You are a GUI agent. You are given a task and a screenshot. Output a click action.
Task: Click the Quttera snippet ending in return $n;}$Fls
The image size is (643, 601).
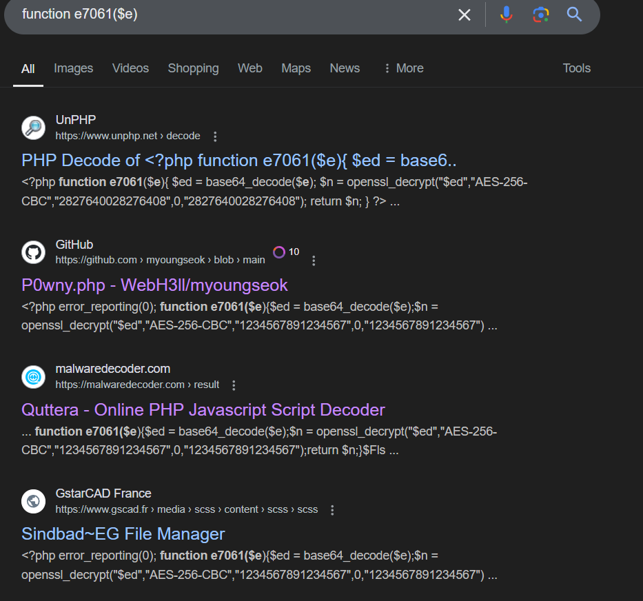point(259,441)
